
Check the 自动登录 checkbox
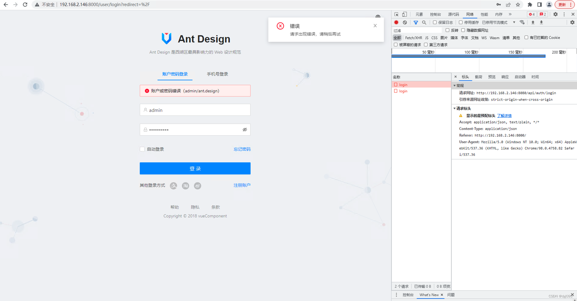click(x=142, y=149)
